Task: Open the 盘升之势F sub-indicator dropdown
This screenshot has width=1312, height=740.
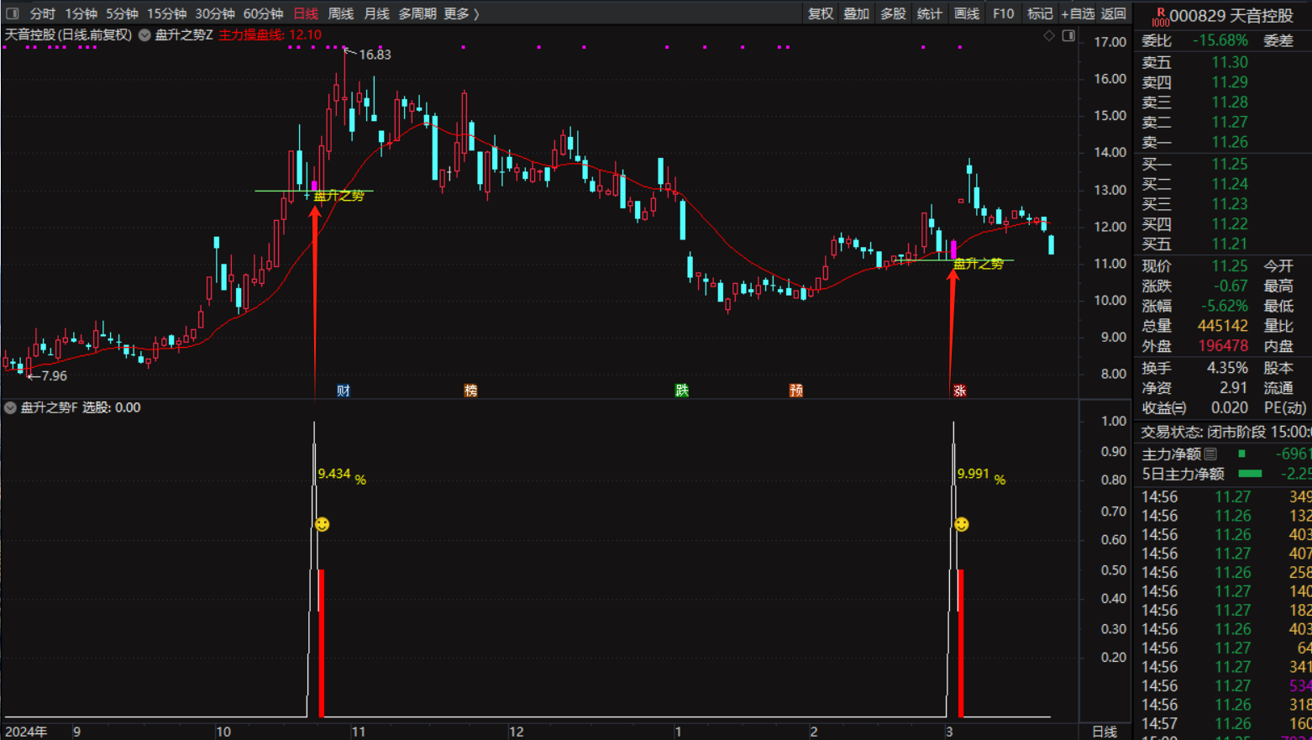Action: coord(10,408)
